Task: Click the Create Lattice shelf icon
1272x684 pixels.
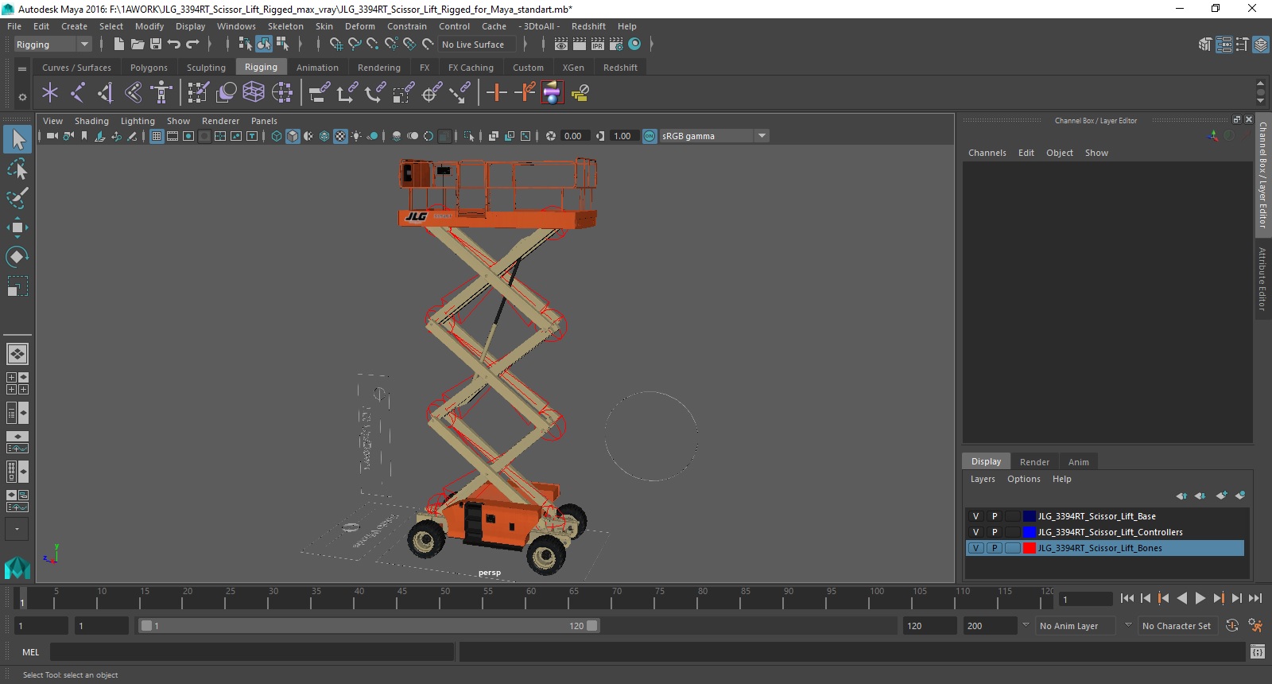Action: [254, 93]
